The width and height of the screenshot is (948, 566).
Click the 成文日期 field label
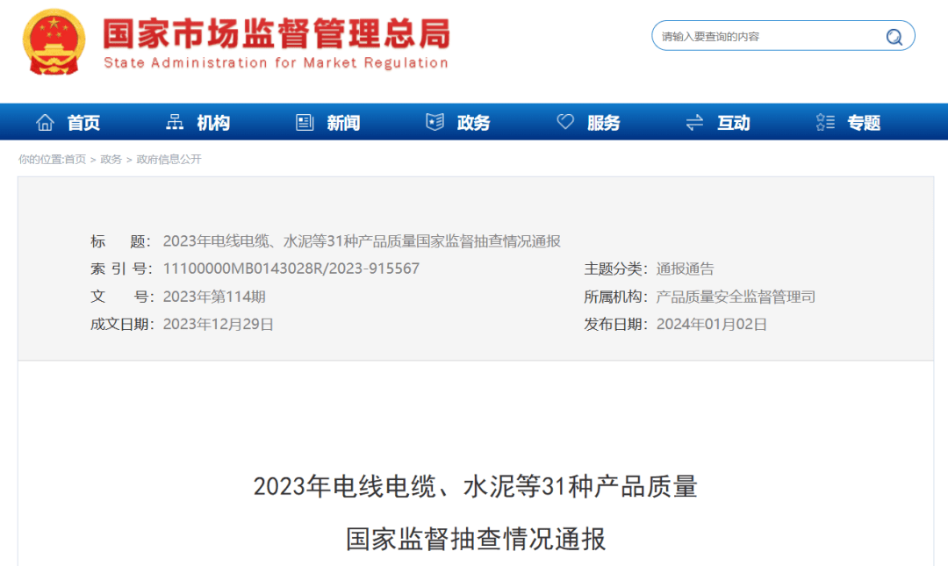tap(121, 324)
